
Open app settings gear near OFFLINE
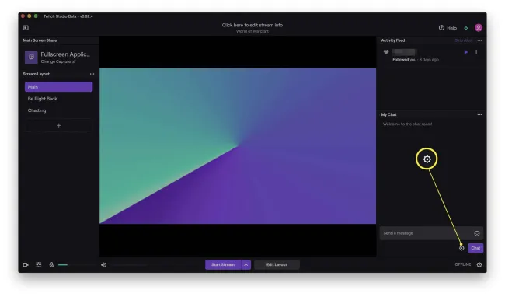click(479, 264)
